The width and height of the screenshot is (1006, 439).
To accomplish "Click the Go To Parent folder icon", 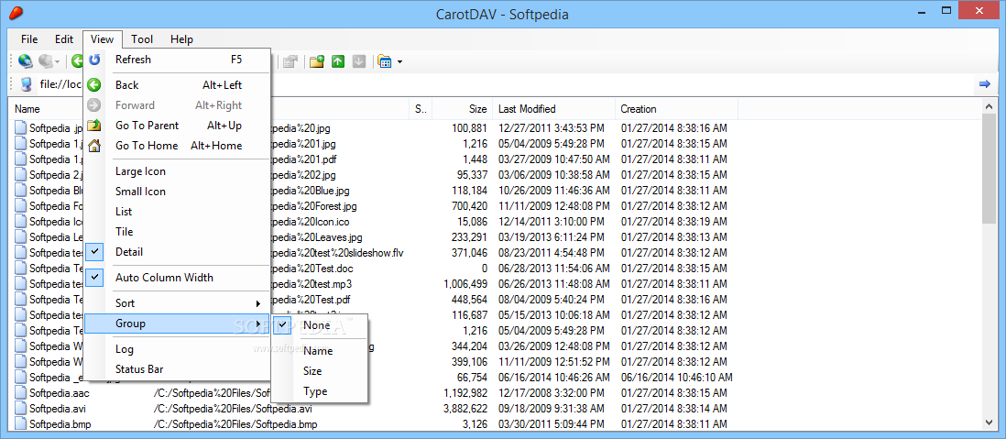I will [x=94, y=126].
